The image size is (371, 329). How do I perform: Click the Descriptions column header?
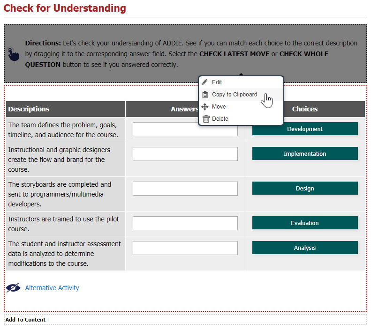(66, 109)
